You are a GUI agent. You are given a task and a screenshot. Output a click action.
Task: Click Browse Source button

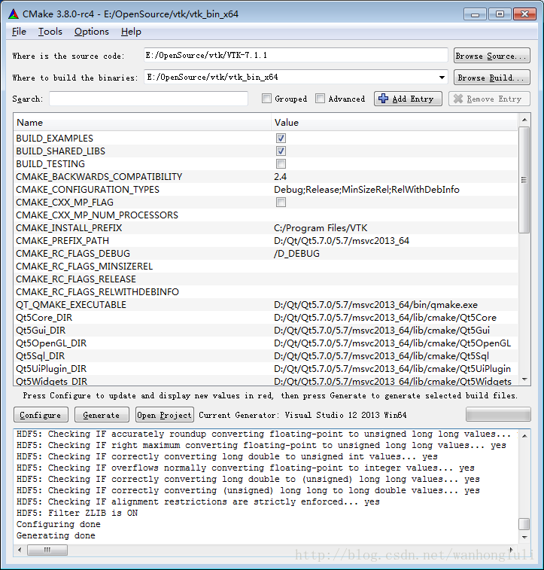(x=491, y=56)
